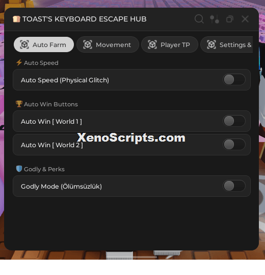
Task: Enable Auto Speed (Physical Glitch) toggle
Action: tap(234, 80)
